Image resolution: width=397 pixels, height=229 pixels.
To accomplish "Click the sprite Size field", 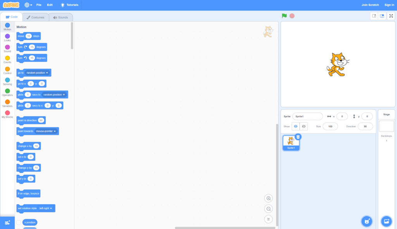I will (330, 126).
